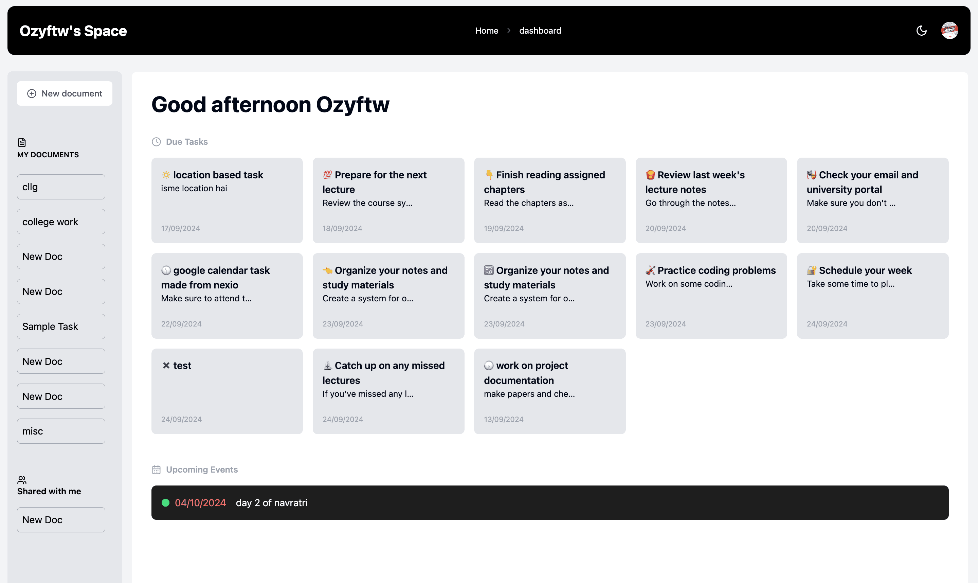This screenshot has width=978, height=583.
Task: Click the Shared with me people icon
Action: [x=21, y=479]
